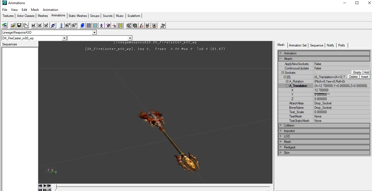Image resolution: width=372 pixels, height=191 pixels.
Task: Open a package with the folder icon
Action: point(13,25)
